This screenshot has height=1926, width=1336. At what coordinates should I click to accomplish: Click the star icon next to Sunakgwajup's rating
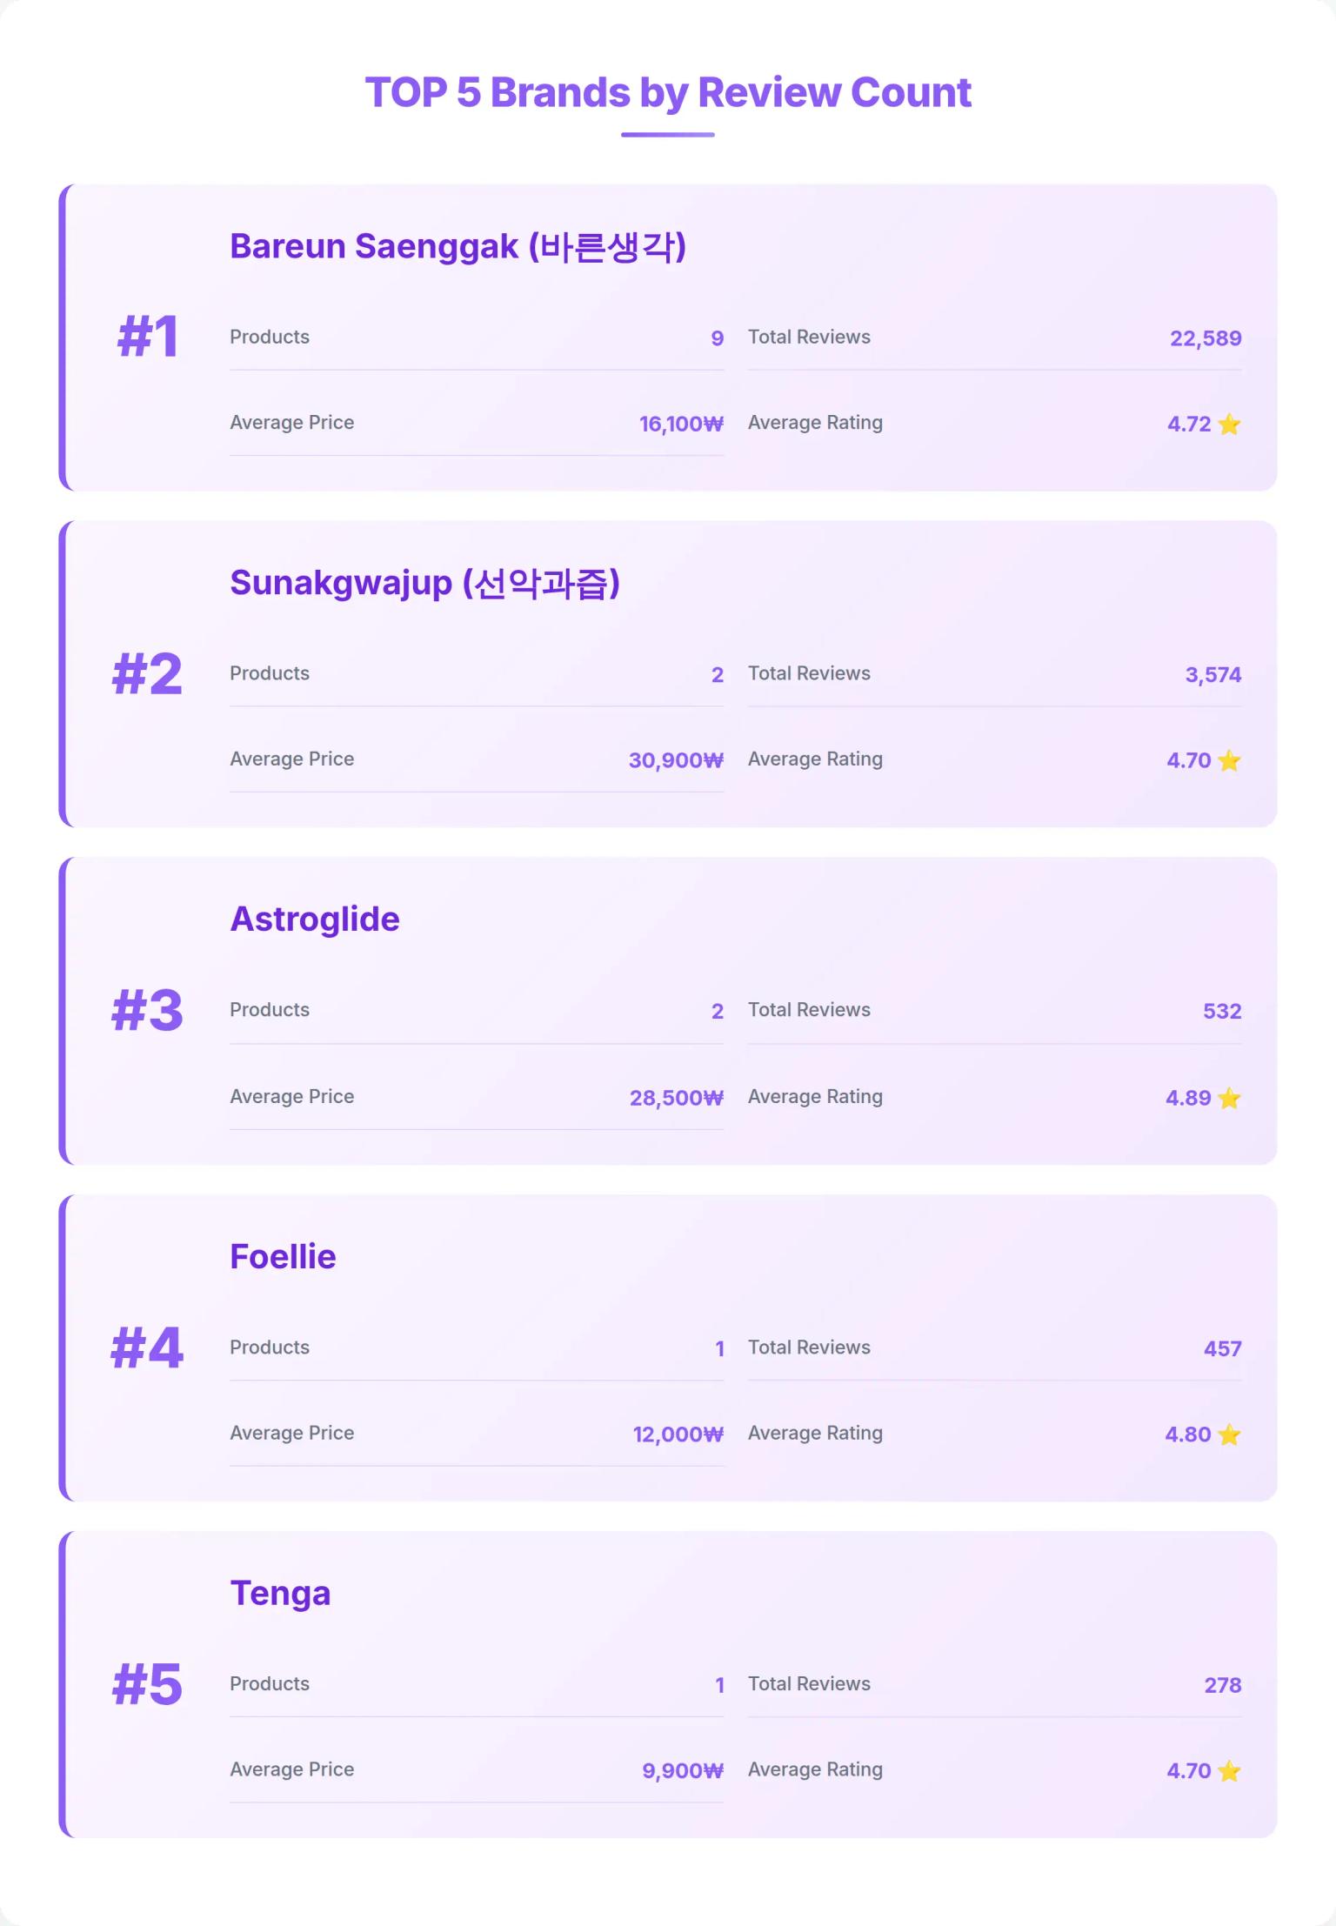tap(1229, 761)
